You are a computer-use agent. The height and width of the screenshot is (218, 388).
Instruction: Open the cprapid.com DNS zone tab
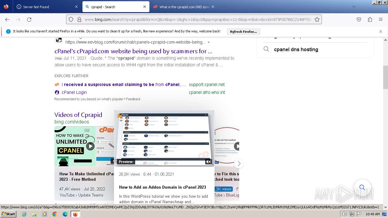pyautogui.click(x=184, y=7)
